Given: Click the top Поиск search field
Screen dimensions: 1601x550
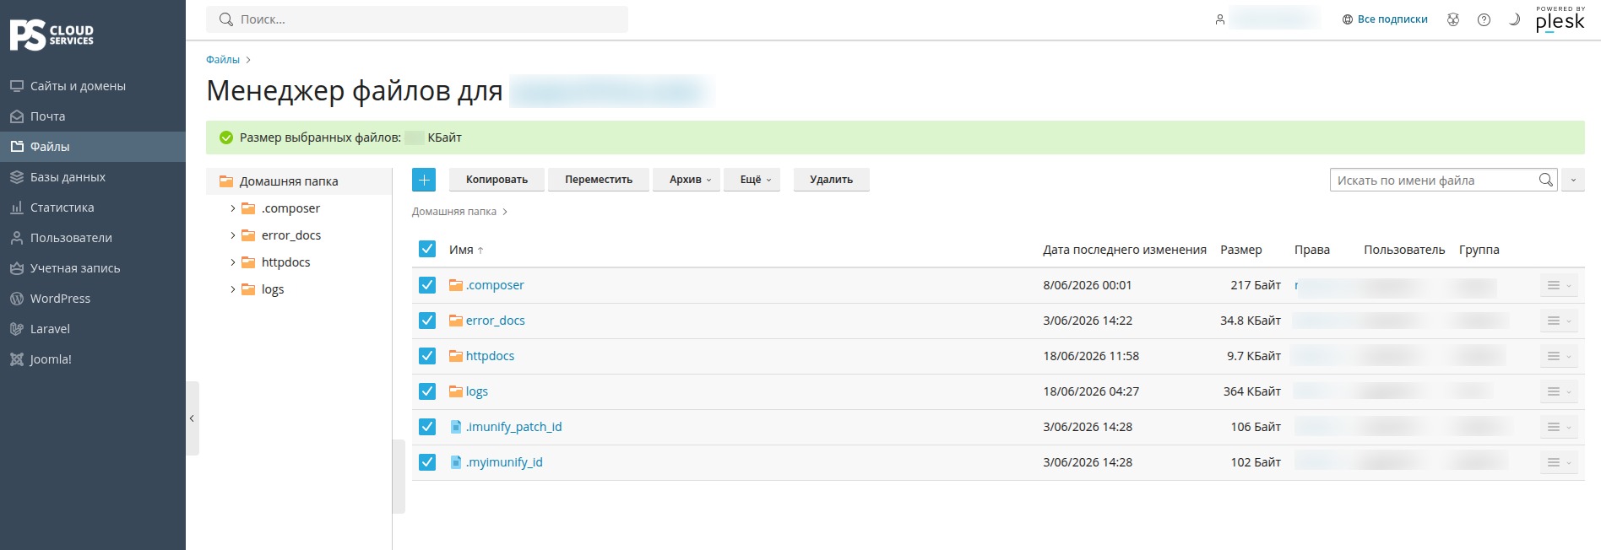Looking at the screenshot, I should (x=417, y=19).
